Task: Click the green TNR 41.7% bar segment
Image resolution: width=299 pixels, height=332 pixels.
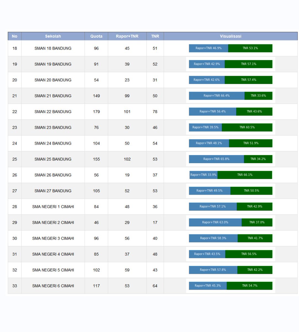Action: point(255,238)
